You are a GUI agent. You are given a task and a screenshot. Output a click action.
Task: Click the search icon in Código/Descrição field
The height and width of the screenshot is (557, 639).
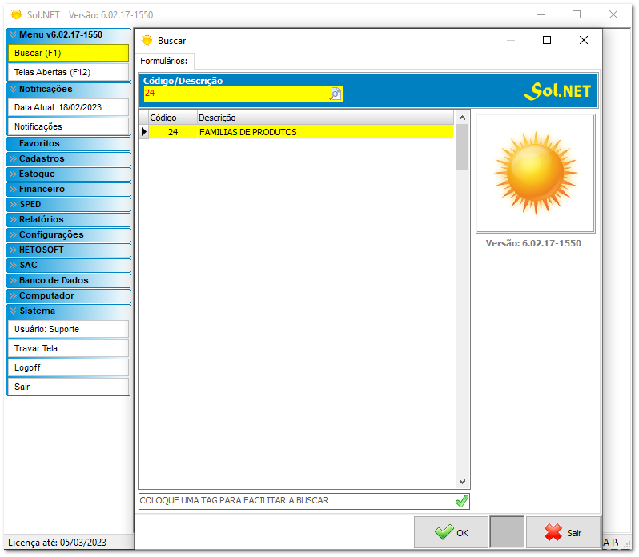(336, 94)
